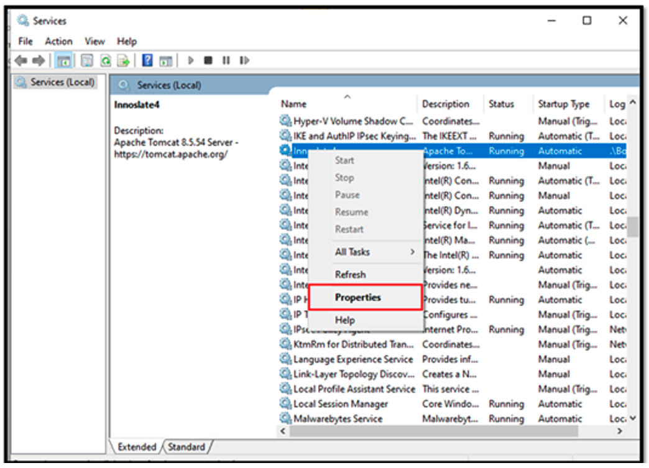Switch to the Standard tab
The height and width of the screenshot is (468, 649).
187,447
